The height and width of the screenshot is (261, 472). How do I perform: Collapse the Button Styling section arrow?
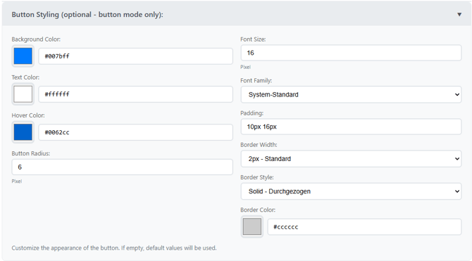(459, 15)
